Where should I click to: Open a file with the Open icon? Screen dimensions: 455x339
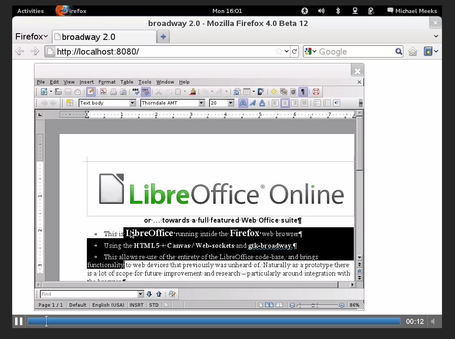coord(58,92)
